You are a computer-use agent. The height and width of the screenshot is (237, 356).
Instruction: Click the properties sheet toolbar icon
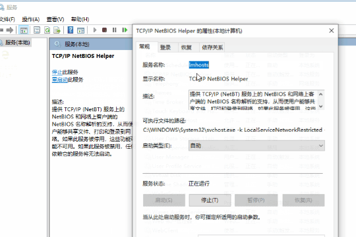37,30
